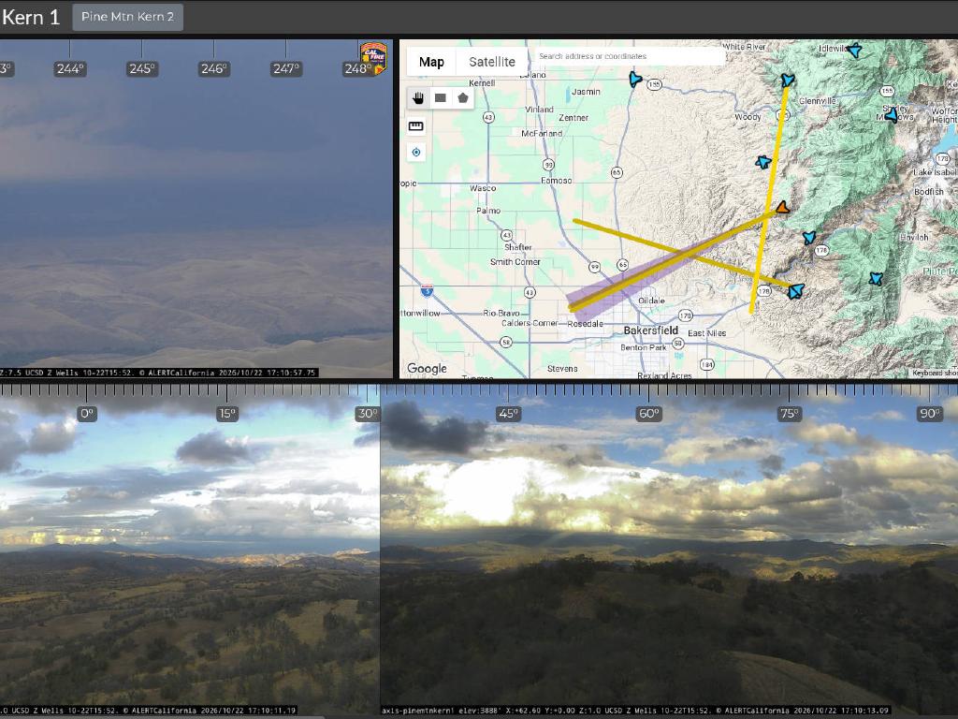Click the CAL FIRE logo badge
The image size is (958, 719).
373,58
